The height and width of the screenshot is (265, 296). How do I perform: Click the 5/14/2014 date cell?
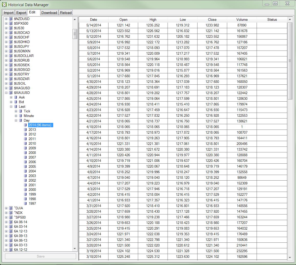(x=93, y=25)
